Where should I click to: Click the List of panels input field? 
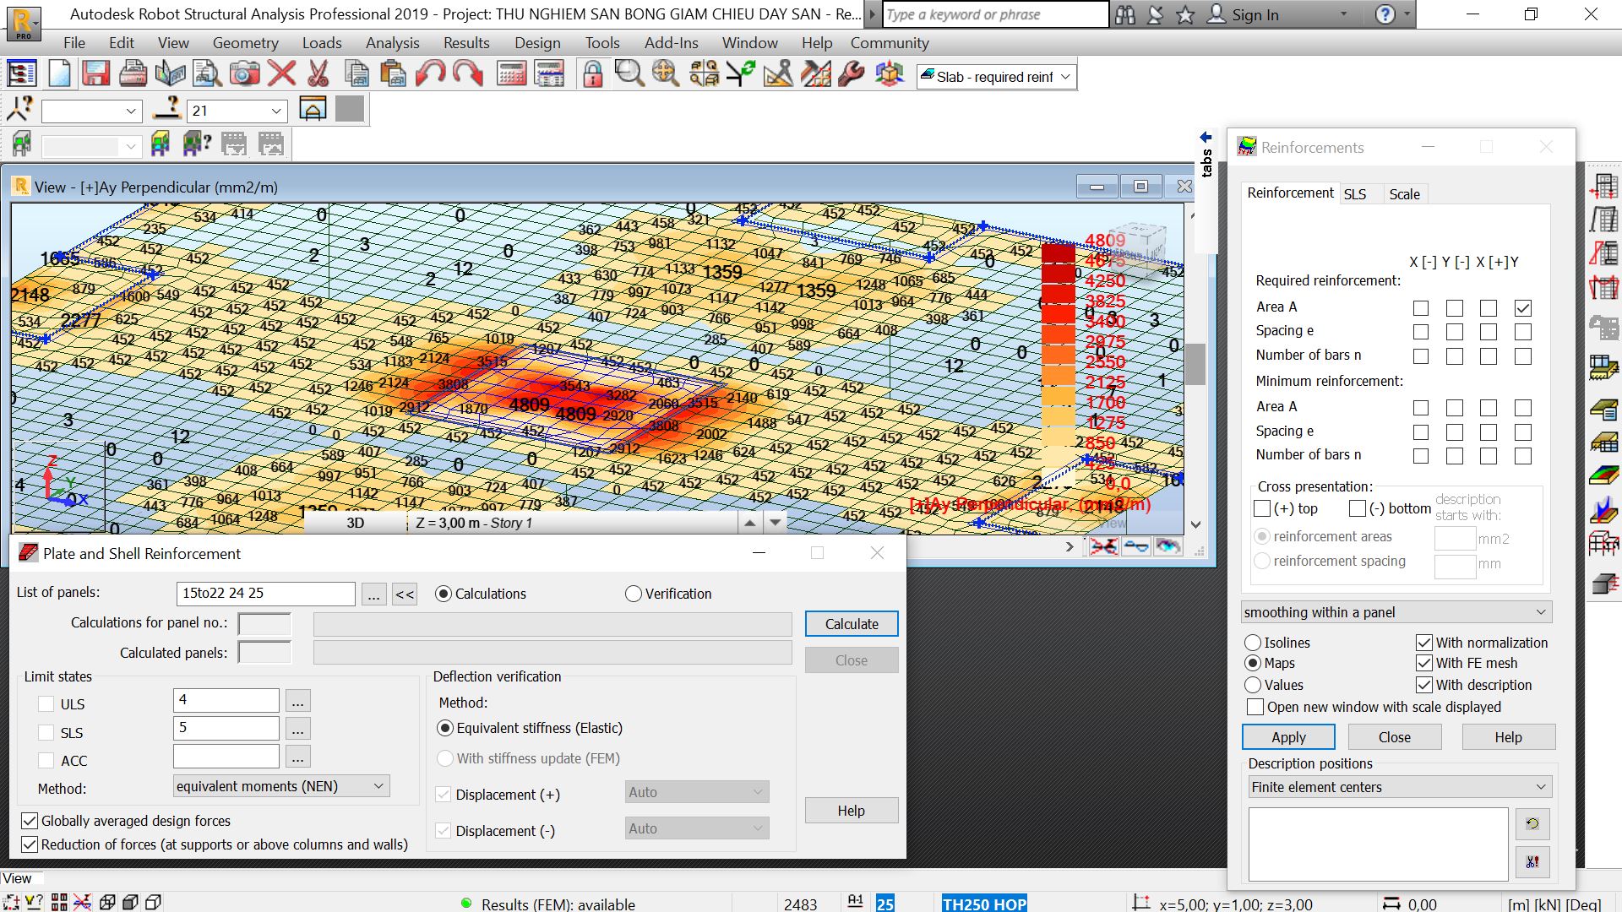tap(266, 594)
